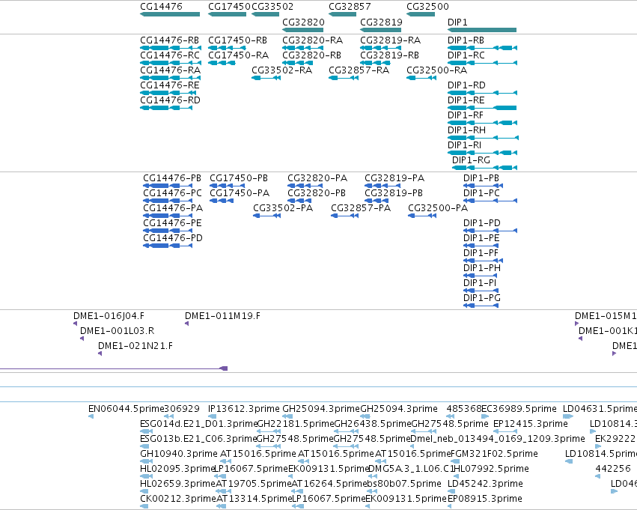Image resolution: width=637 pixels, height=510 pixels.
Task: Select transcript DIP1-RC
Action: (x=466, y=55)
